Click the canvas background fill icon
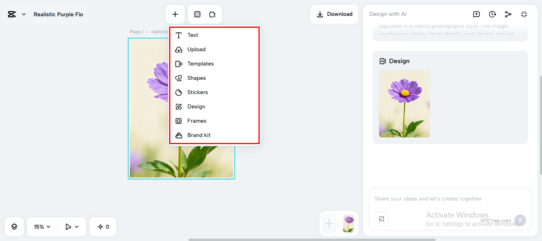The height and width of the screenshot is (241, 542). coord(197,14)
